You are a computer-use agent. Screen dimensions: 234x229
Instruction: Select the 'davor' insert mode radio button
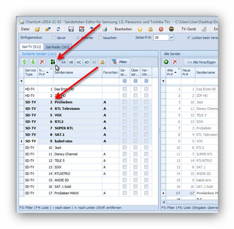[x=54, y=38]
